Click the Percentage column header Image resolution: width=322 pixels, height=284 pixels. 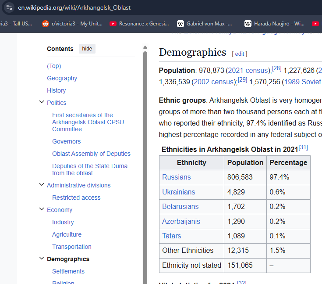tap(288, 162)
